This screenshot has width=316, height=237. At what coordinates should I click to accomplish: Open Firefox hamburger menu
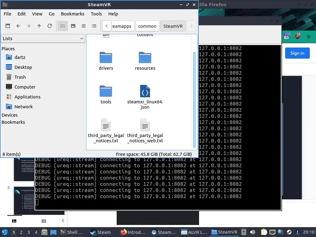pos(309,37)
